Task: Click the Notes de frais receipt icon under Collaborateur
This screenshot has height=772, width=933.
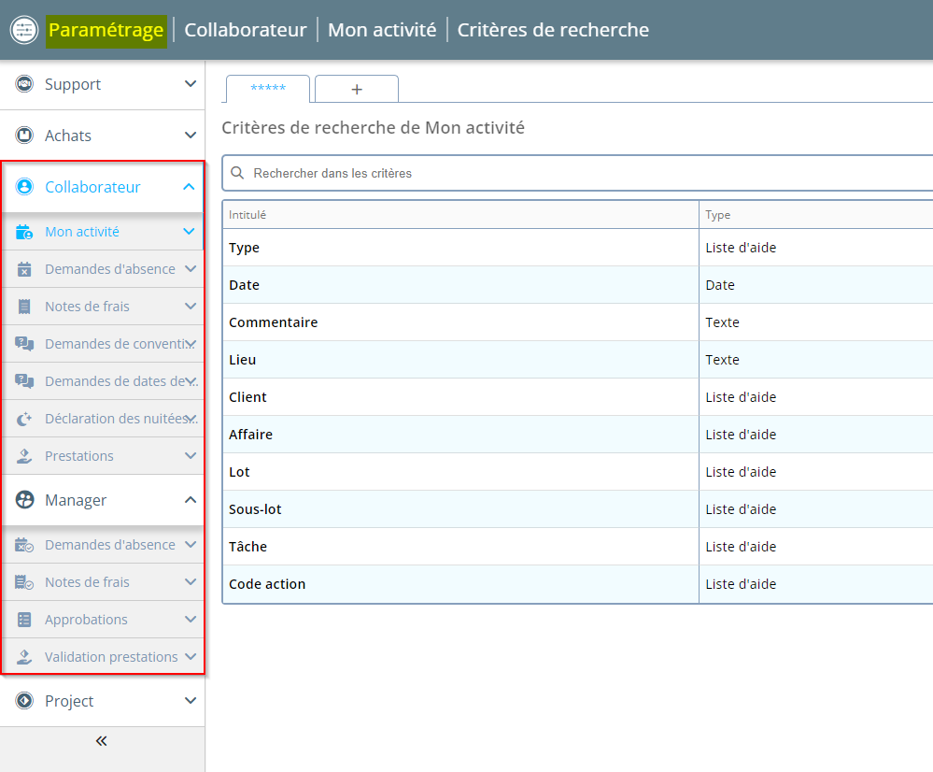Action: tap(25, 307)
